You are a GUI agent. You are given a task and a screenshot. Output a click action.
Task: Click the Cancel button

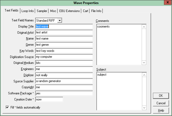click(161, 103)
